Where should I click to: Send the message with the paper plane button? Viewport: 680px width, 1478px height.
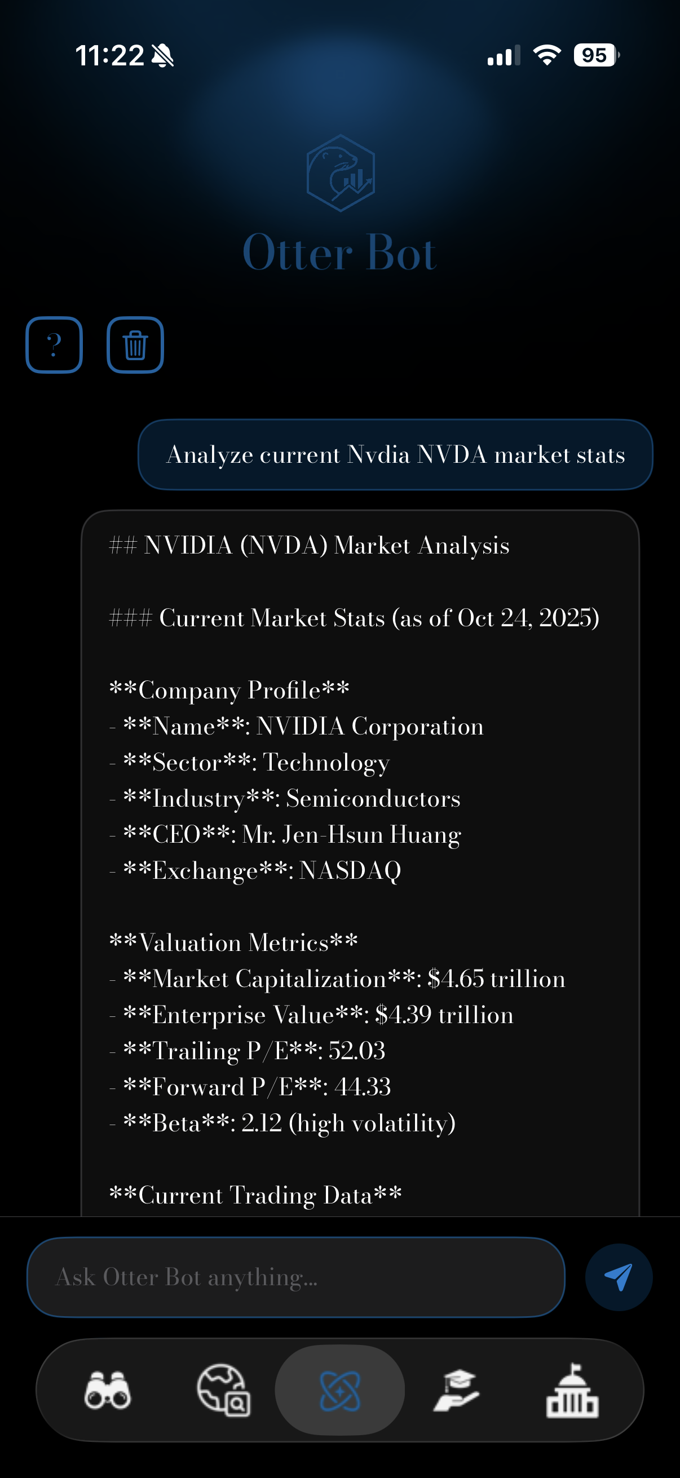(618, 1277)
